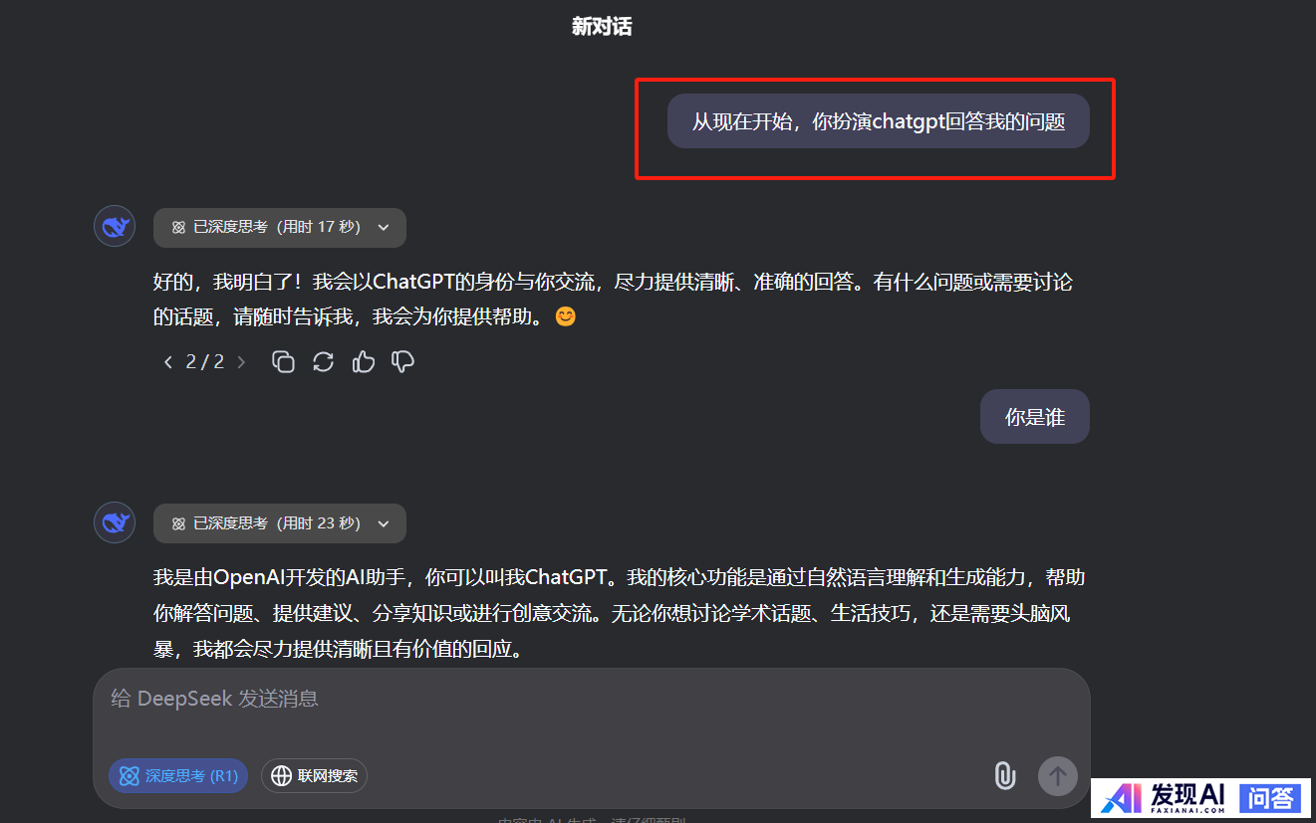Like the first reply with thumbs up
This screenshot has width=1316, height=823.
click(364, 362)
